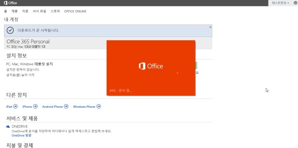Screen dimensions: 298x148
Task: Click the Office logo in the top bar
Action: click(x=10, y=3)
